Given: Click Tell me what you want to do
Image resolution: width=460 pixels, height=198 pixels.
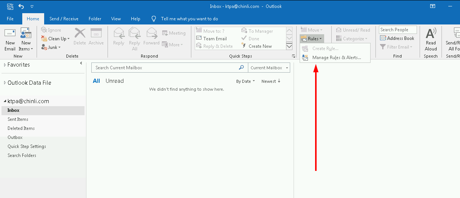Looking at the screenshot, I should coord(185,19).
